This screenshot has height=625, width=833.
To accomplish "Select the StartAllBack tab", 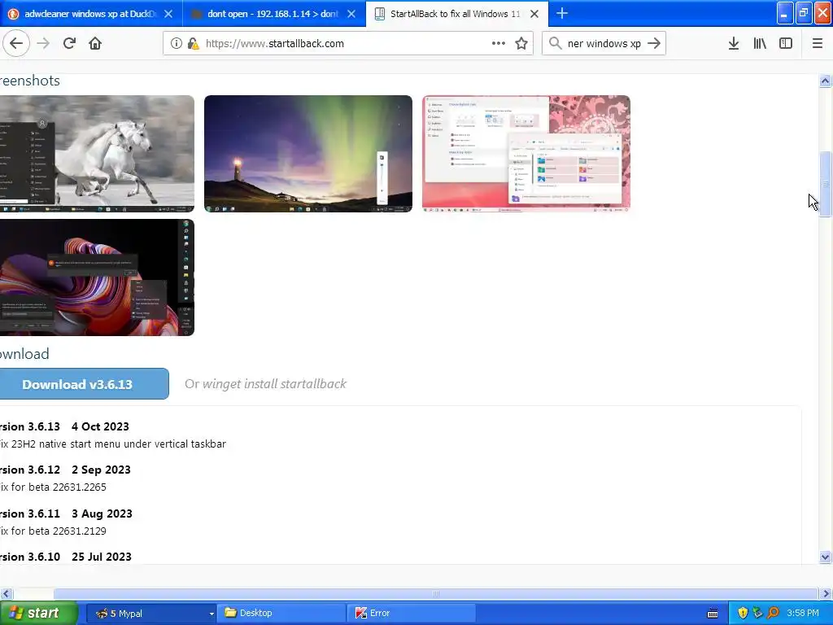I will tap(456, 14).
